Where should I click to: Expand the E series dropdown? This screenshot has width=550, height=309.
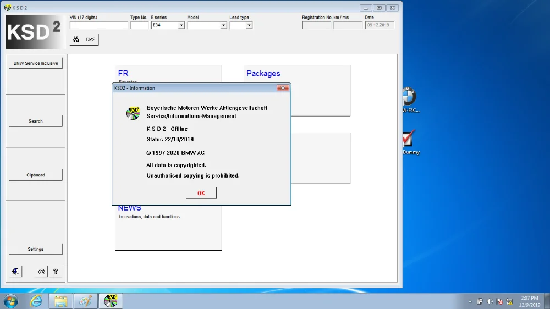pyautogui.click(x=181, y=25)
